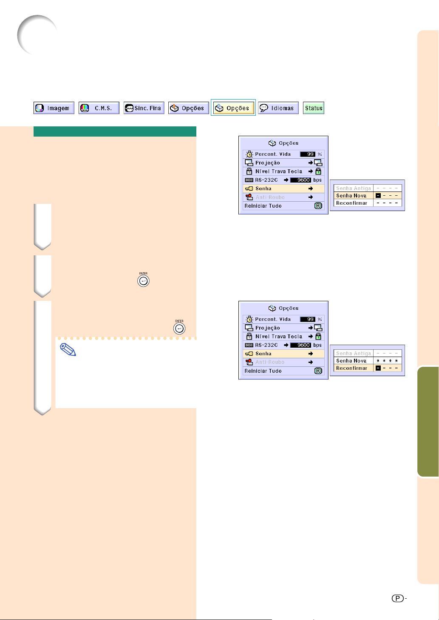Click Senha Antiga row beside blank Senha Nova

pyautogui.click(x=368, y=188)
